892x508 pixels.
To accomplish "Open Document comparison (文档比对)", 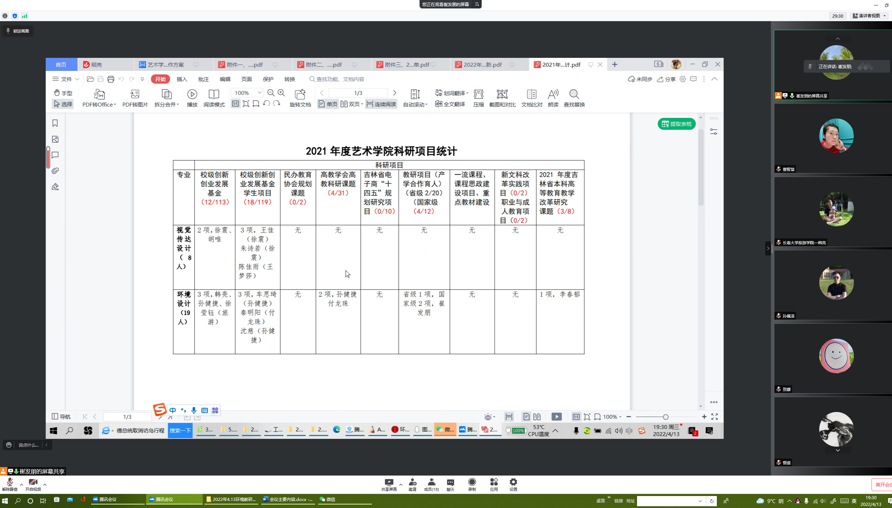I will click(531, 98).
